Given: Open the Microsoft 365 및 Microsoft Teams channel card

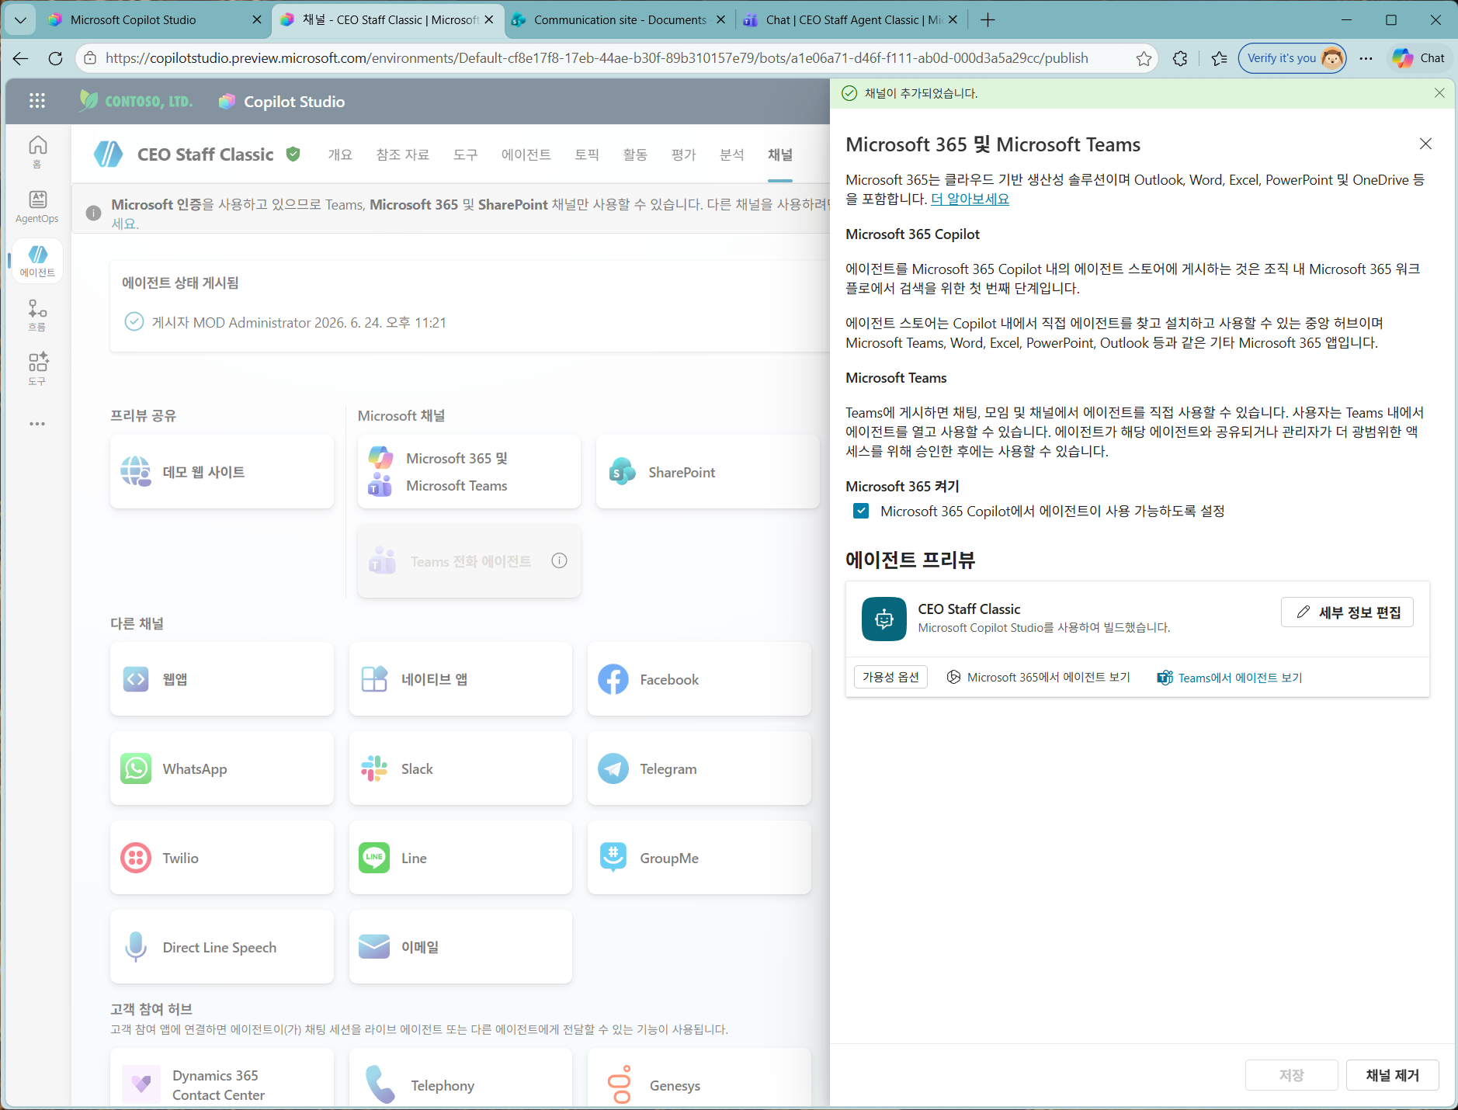Looking at the screenshot, I should [x=469, y=472].
